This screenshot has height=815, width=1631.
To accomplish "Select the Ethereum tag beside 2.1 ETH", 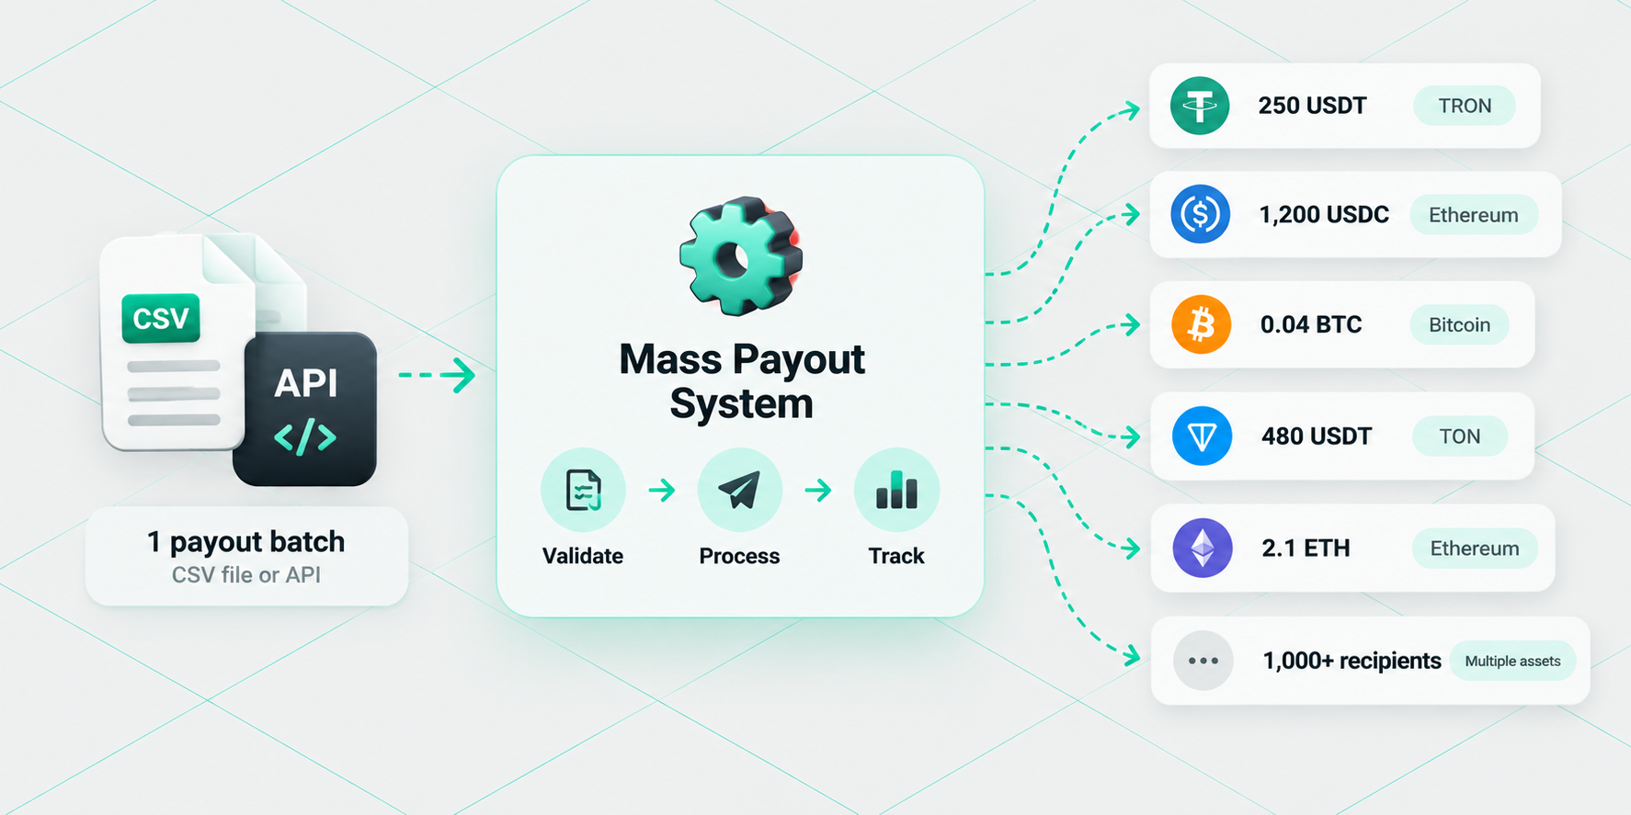I will (1475, 549).
